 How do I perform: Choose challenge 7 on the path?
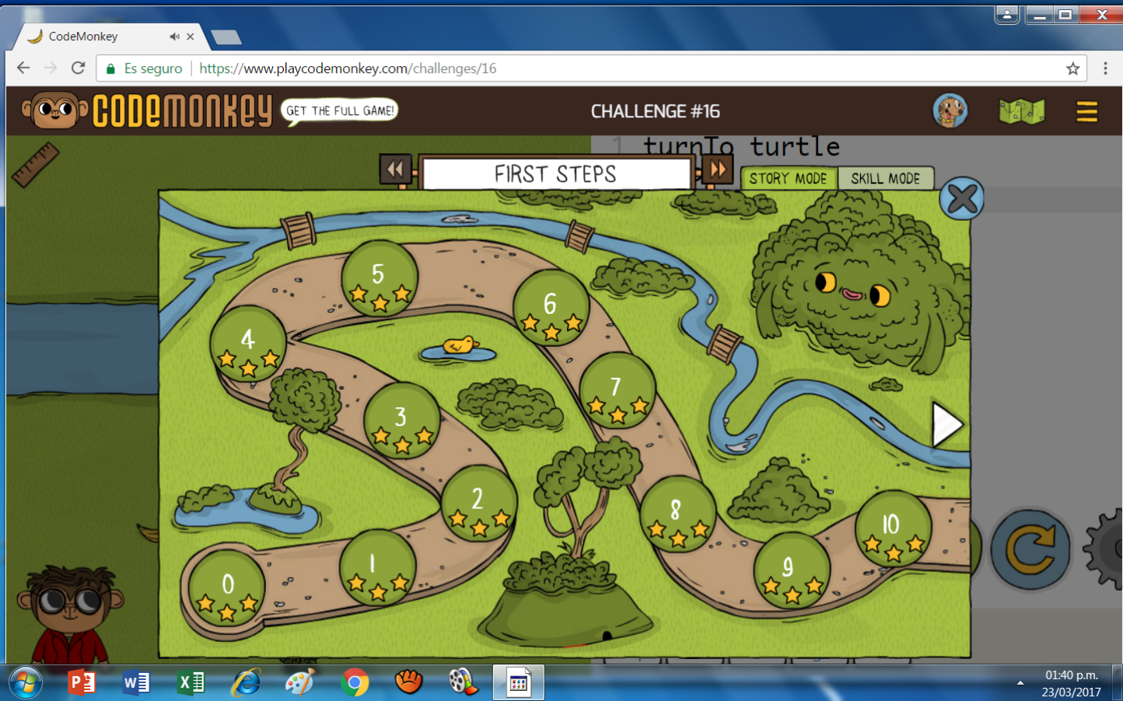coord(617,390)
